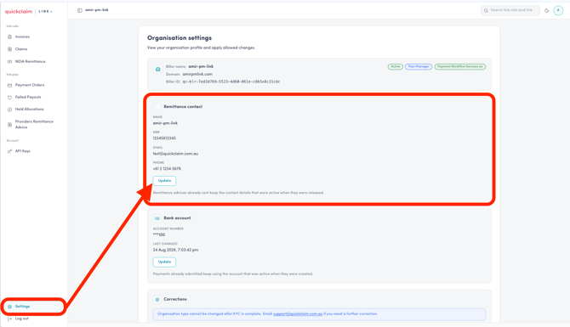Screen dimensions: 570x327
Task: Click the API Keys key icon
Action: [x=10, y=151]
